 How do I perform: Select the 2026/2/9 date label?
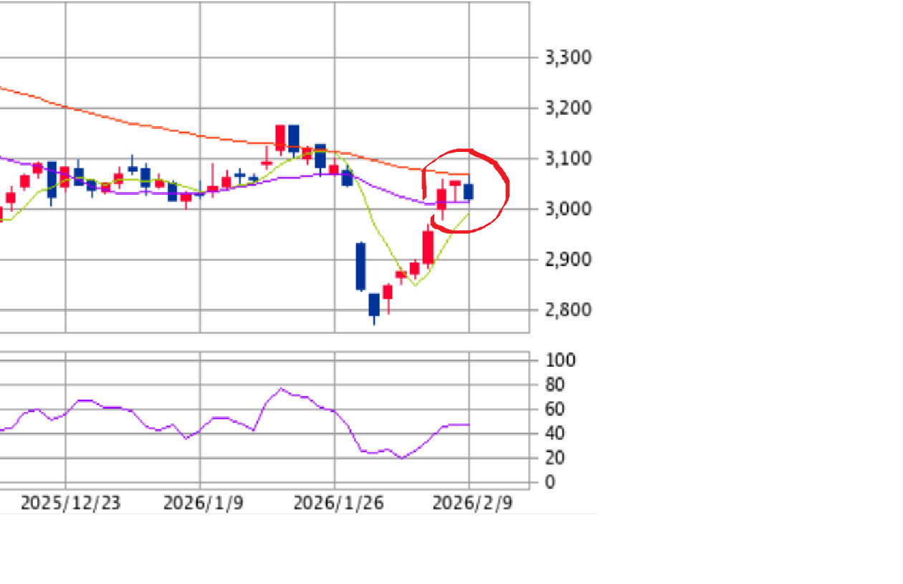tap(472, 503)
